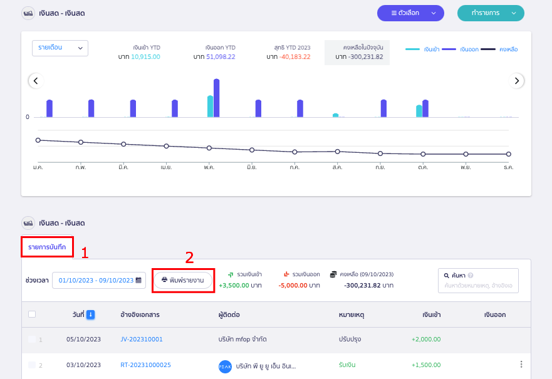552x379 pixels.
Task: Click the รวมเงินออก red arrow icon
Action: pos(286,274)
